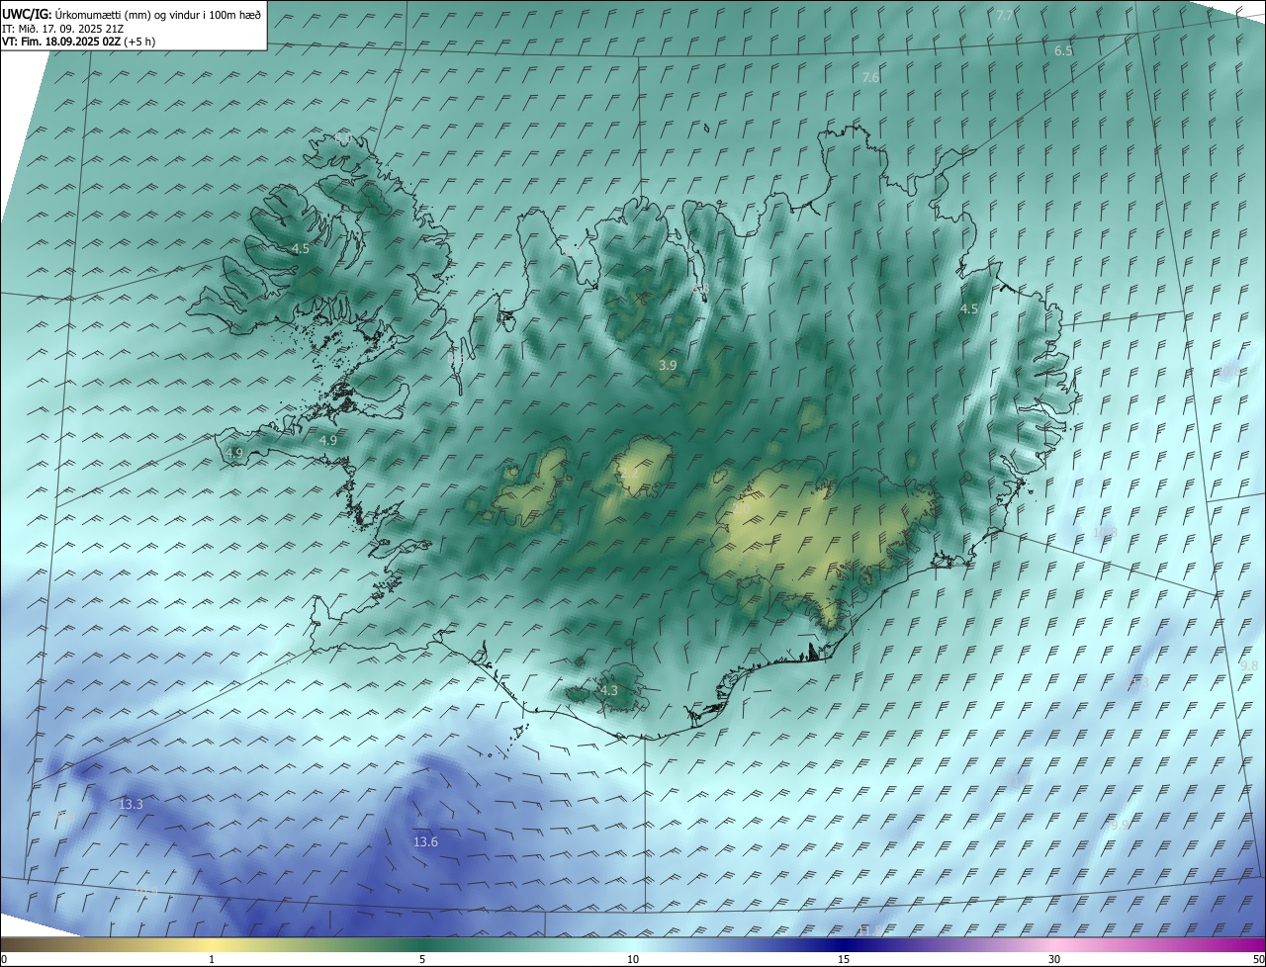1266x967 pixels.
Task: Click the 3.9 value label in north Iceland
Action: (668, 365)
